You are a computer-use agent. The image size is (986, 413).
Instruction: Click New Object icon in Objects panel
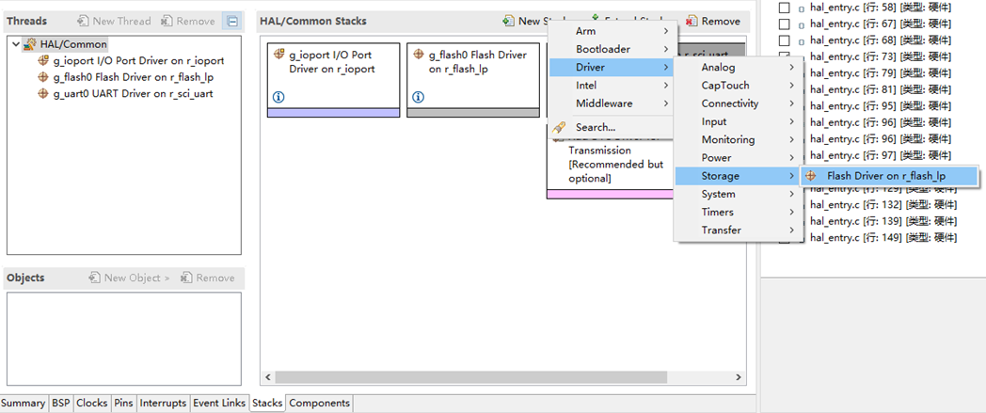tap(94, 278)
